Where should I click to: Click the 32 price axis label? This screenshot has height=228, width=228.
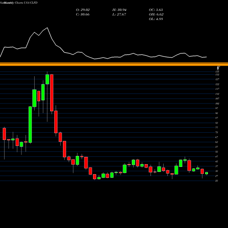coord(217,171)
